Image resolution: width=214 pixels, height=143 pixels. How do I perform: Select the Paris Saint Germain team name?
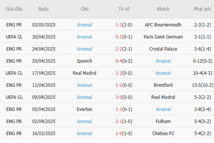pos(163,37)
